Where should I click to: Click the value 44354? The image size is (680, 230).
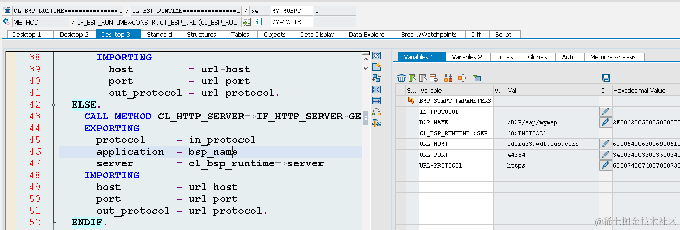516,155
